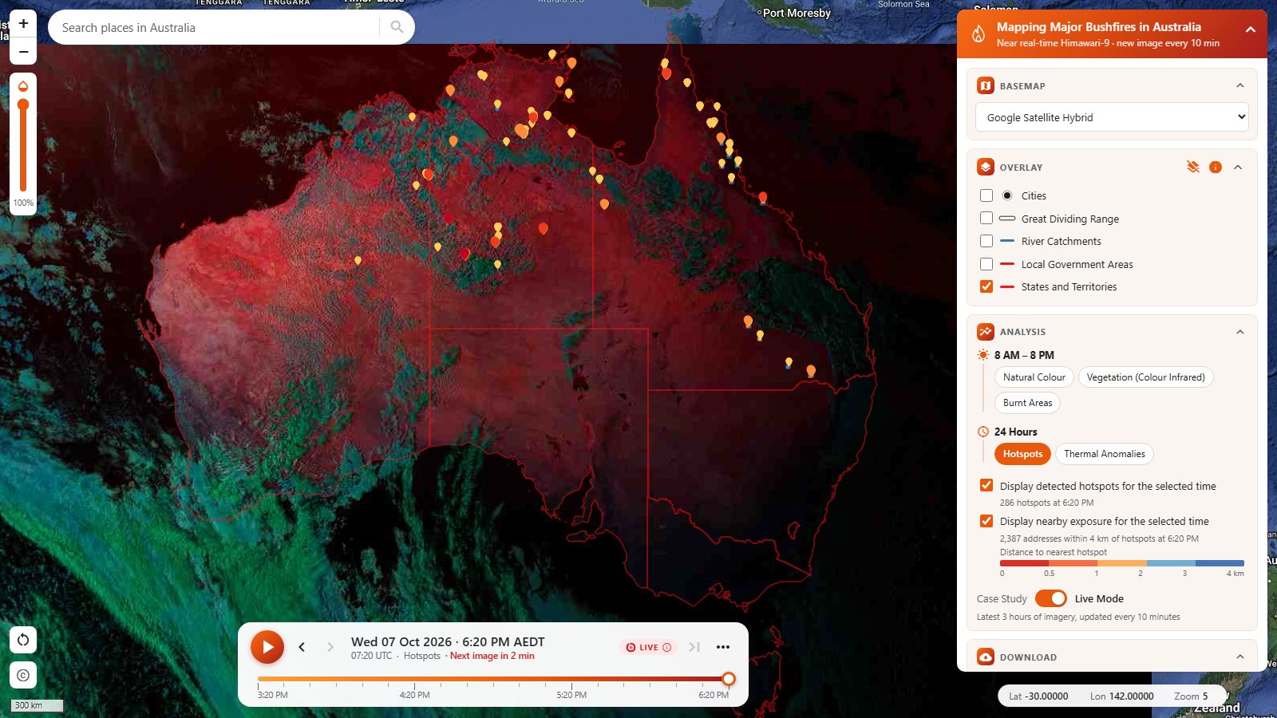The height and width of the screenshot is (718, 1277).
Task: Switch off Live Mode toggle
Action: pyautogui.click(x=1051, y=598)
